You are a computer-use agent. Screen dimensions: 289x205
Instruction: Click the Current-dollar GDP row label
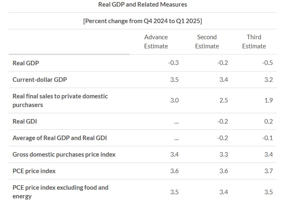[x=38, y=80]
